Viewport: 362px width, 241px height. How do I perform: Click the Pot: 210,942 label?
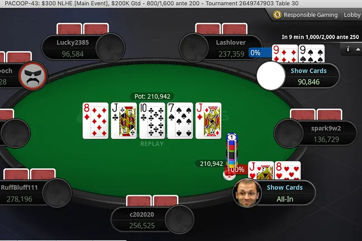(x=153, y=97)
